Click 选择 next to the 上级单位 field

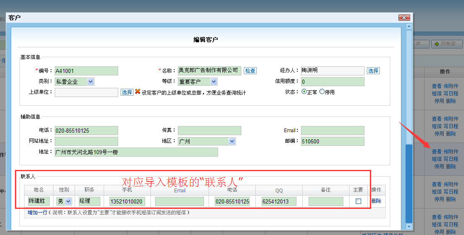[x=127, y=92]
